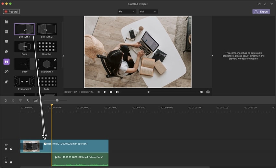Viewport: 276px width, 168px height.
Task: Open the cursor effects panel icon
Action: pyautogui.click(x=6, y=82)
